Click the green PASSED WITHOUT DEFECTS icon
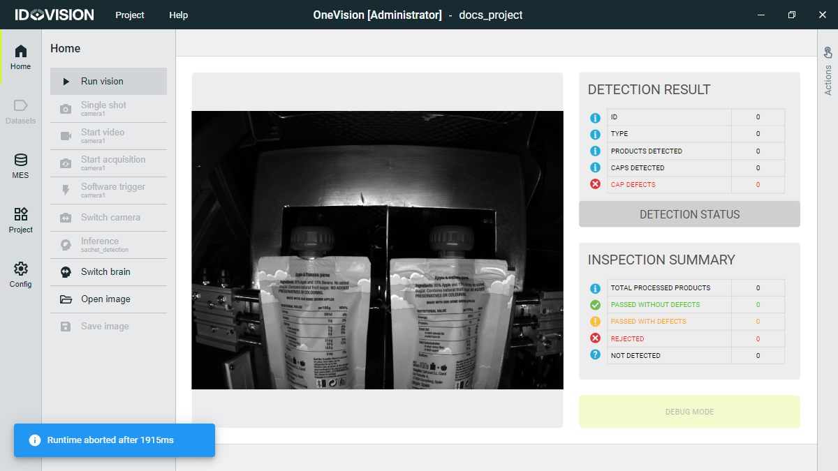The height and width of the screenshot is (471, 838). pyautogui.click(x=595, y=305)
